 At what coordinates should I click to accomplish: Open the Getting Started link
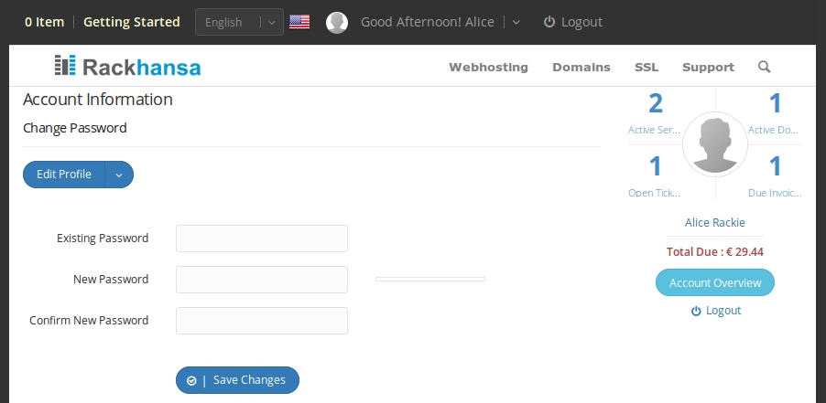[132, 22]
